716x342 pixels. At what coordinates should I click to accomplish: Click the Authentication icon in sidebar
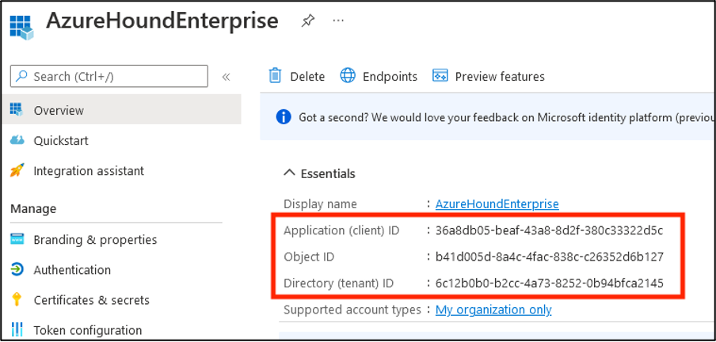pyautogui.click(x=17, y=270)
